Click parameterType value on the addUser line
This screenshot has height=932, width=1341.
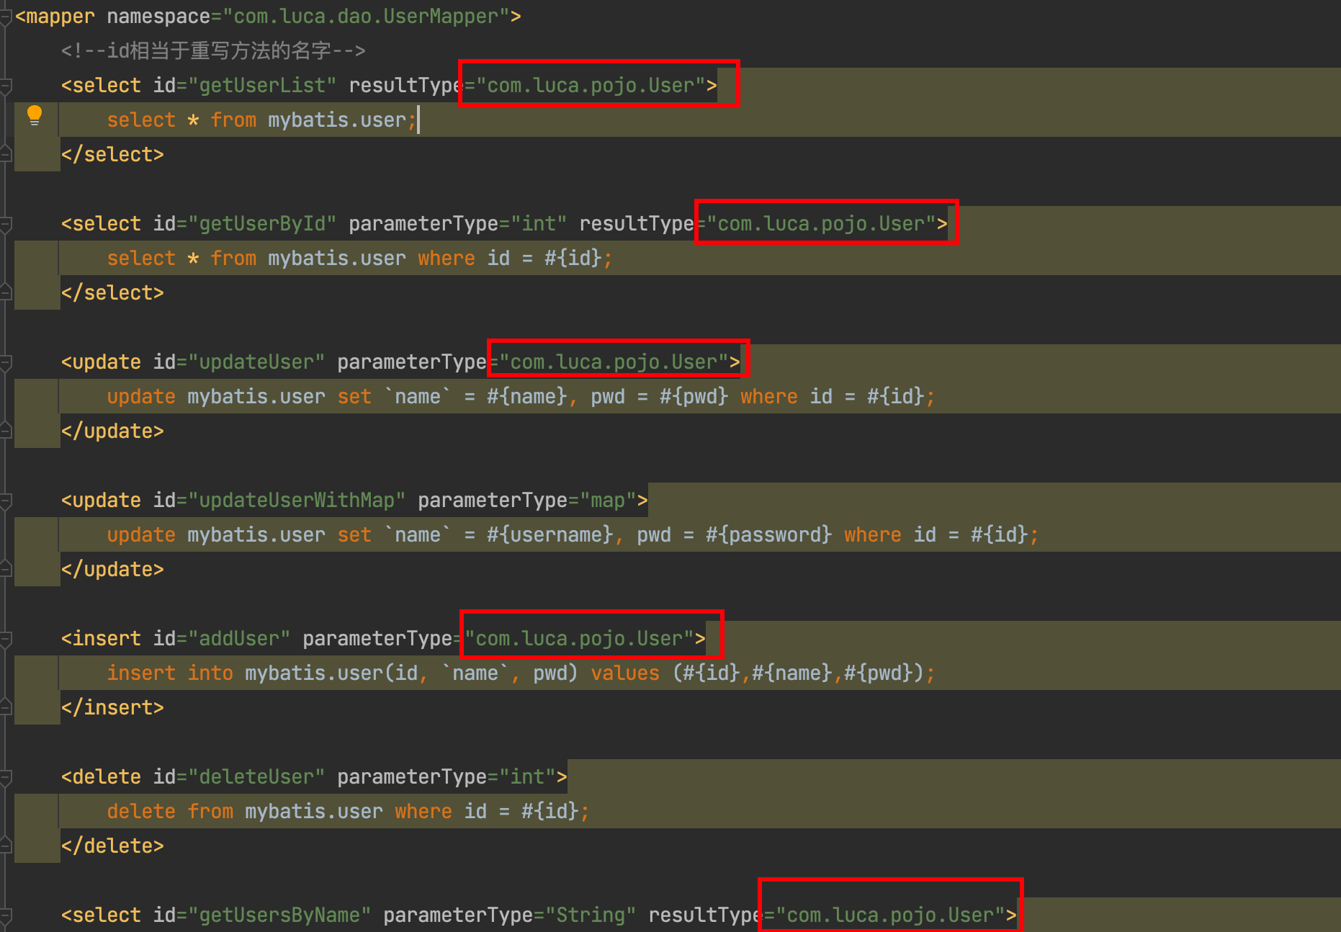click(x=579, y=639)
